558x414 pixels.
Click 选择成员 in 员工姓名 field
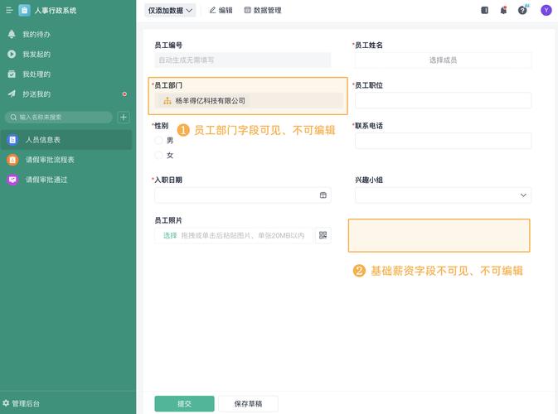[443, 60]
